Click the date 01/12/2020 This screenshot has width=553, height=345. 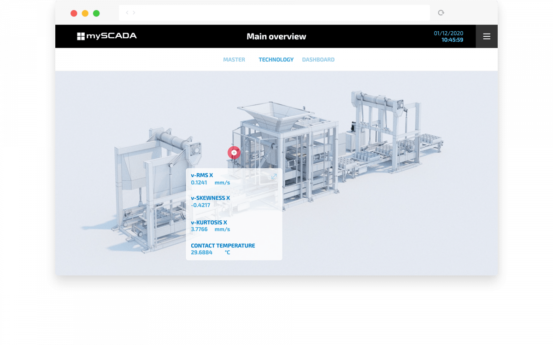click(x=448, y=33)
